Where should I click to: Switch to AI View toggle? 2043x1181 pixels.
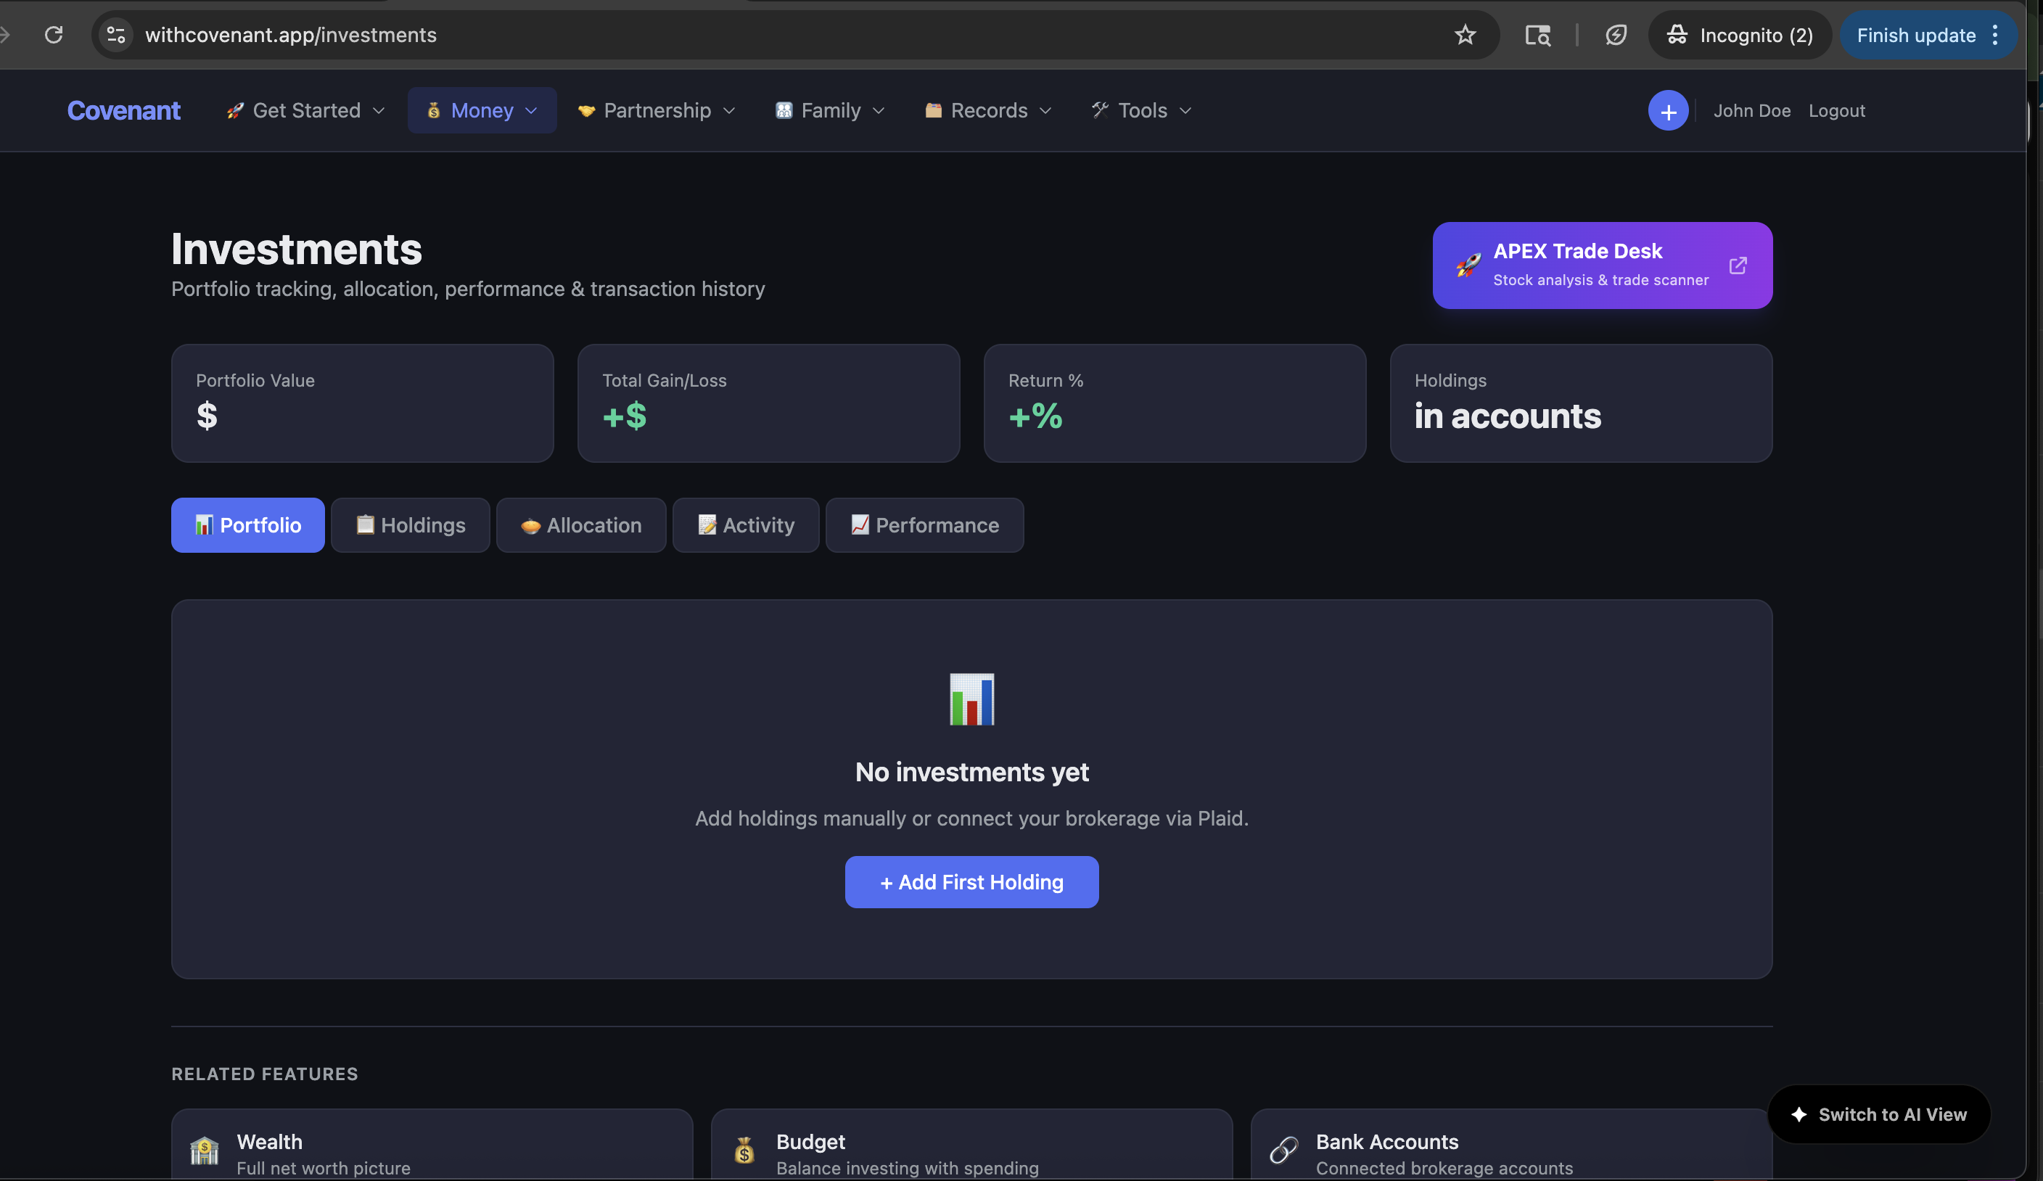[x=1878, y=1114]
